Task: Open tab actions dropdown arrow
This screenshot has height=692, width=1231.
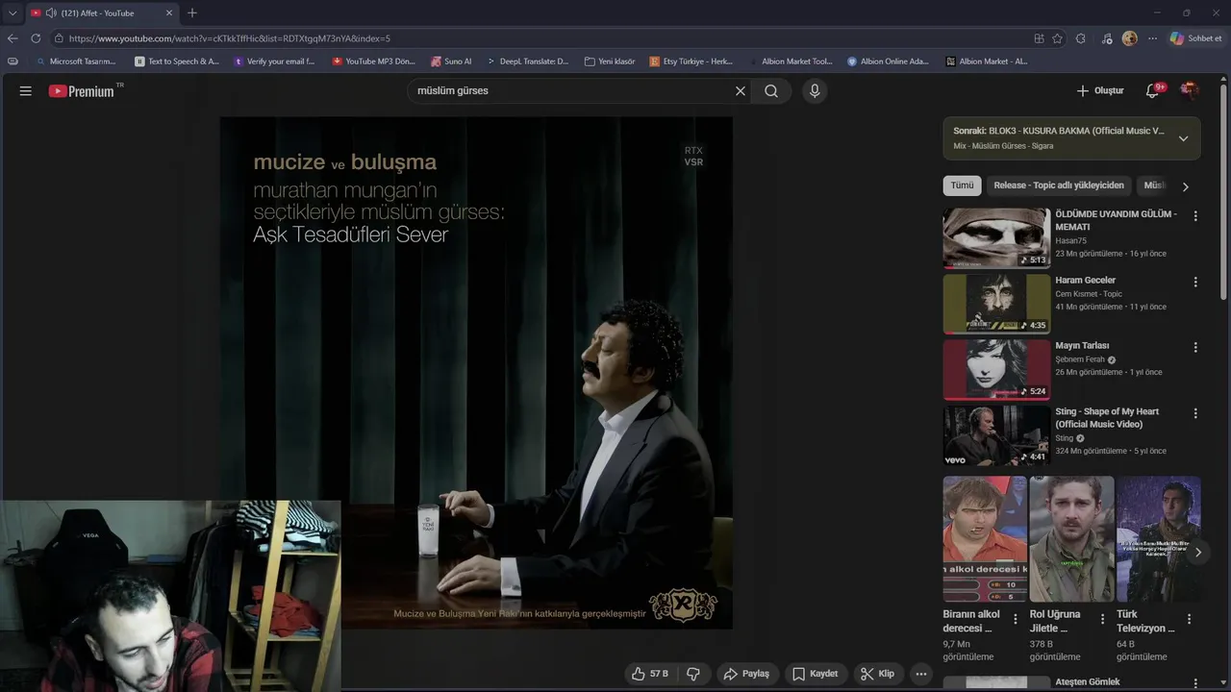Action: pyautogui.click(x=13, y=12)
